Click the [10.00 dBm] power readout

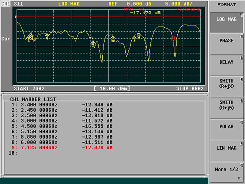point(112,89)
